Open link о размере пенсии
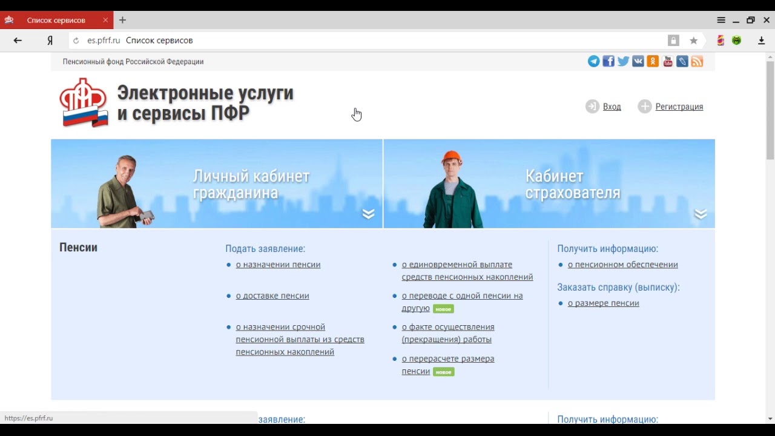This screenshot has width=775, height=436. click(x=604, y=303)
